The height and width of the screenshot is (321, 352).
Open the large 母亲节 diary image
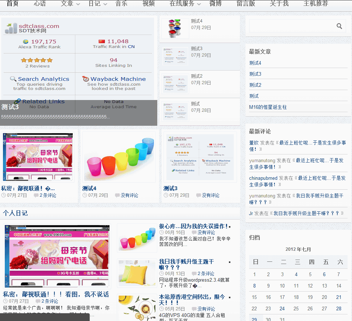57,256
